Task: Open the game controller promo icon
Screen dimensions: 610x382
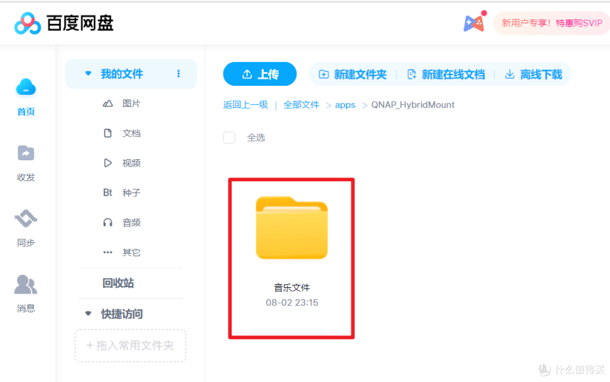Action: coord(474,23)
